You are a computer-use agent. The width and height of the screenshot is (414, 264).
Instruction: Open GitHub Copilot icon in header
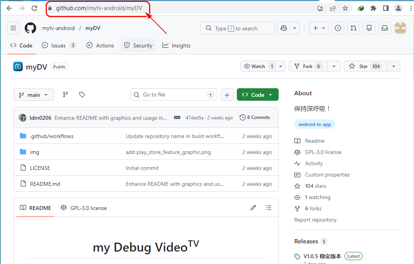284,28
